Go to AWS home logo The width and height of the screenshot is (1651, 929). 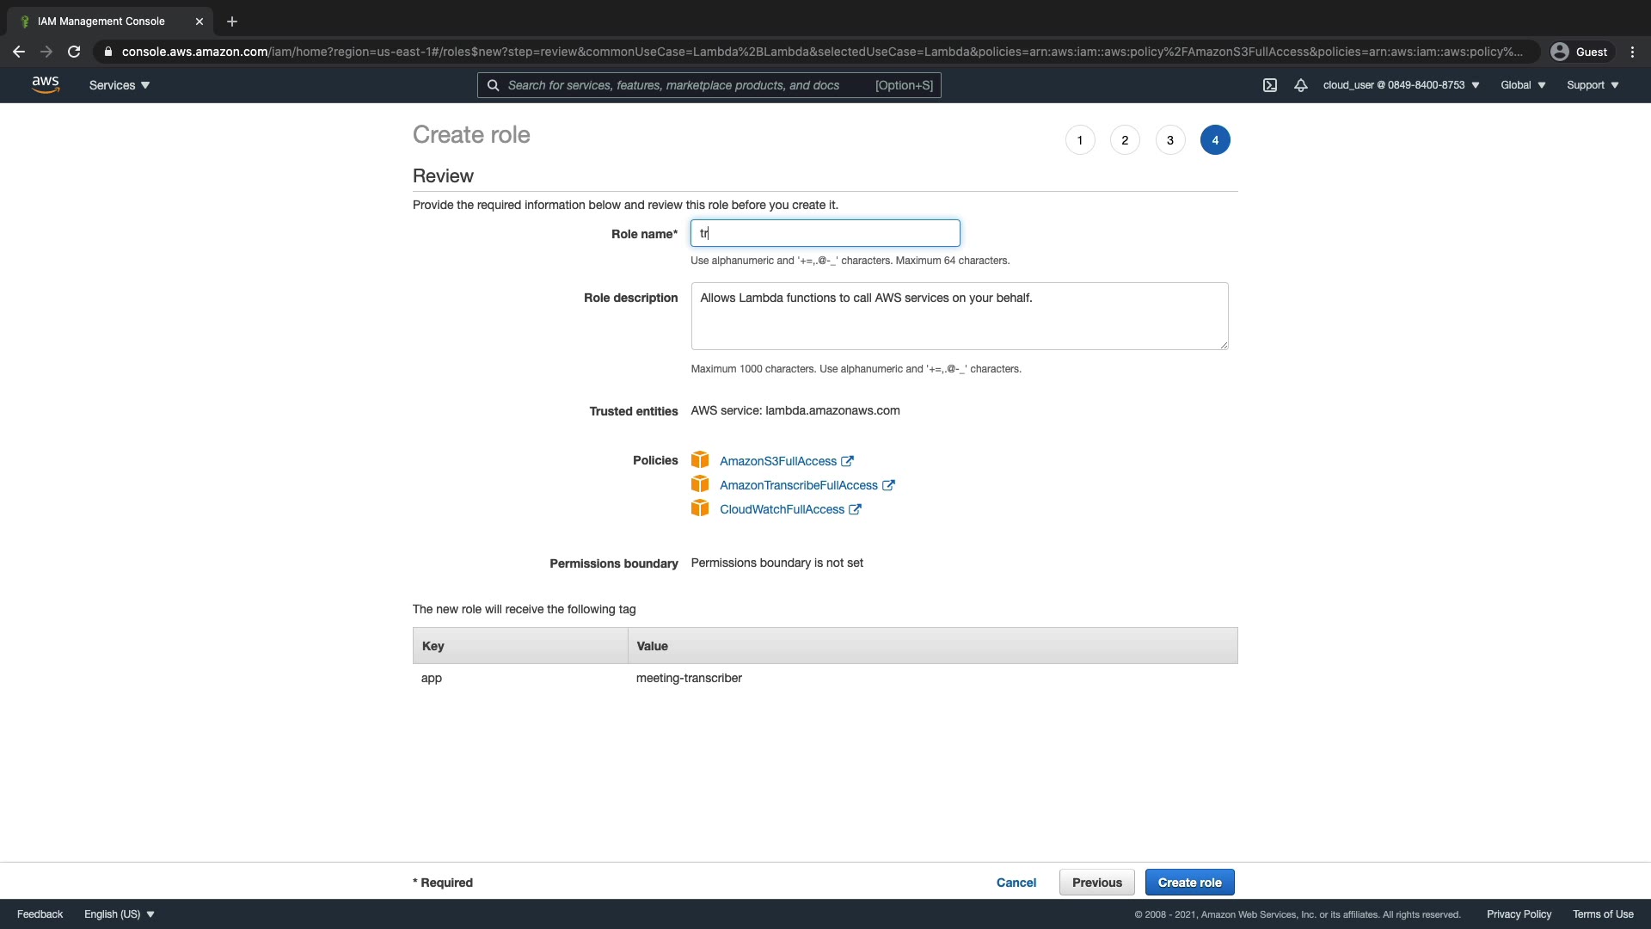coord(46,84)
